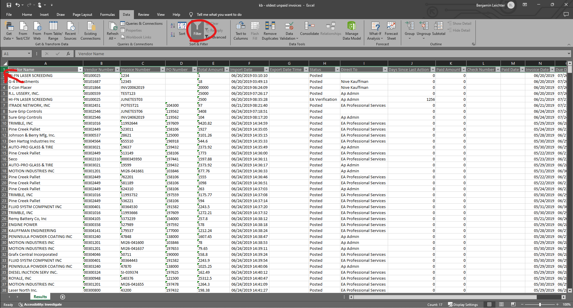The image size is (573, 308).
Task: Undo the last action
Action: [x=18, y=5]
